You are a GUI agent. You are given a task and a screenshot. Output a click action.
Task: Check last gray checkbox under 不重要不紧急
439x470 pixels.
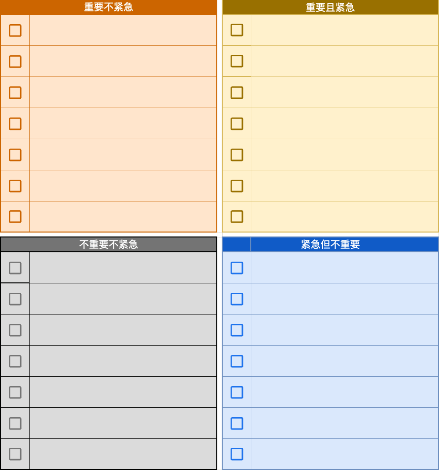(x=15, y=454)
